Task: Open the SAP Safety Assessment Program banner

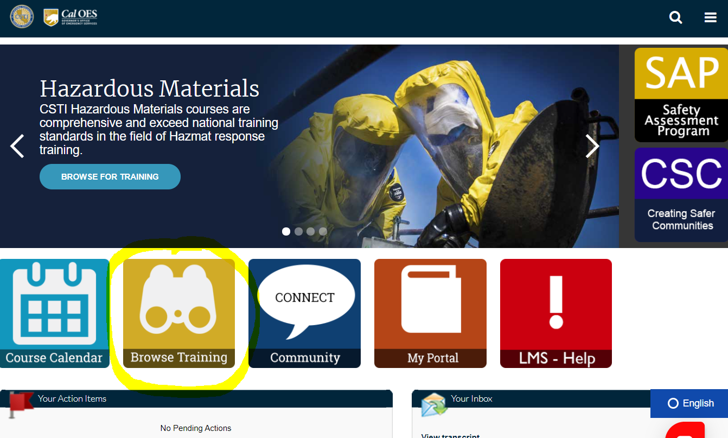Action: (681, 95)
